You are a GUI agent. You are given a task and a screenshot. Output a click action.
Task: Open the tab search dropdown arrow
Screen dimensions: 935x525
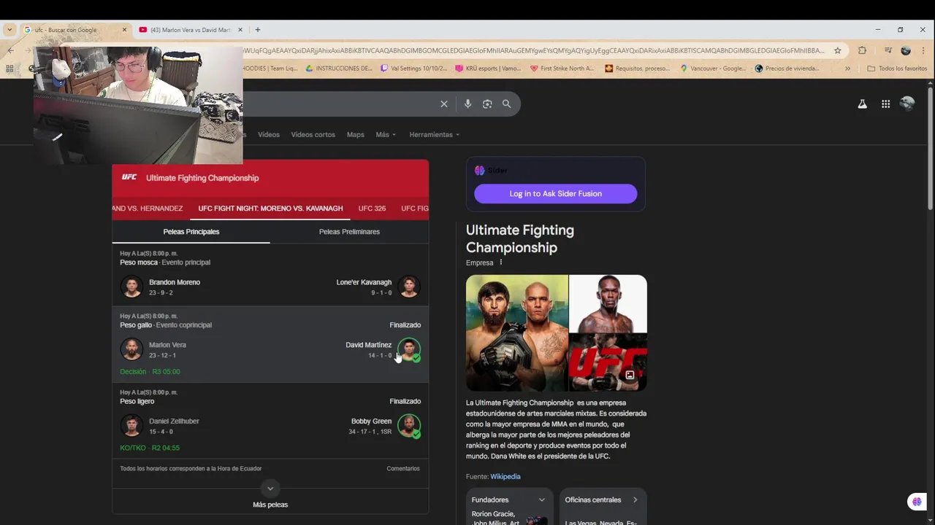coord(9,30)
